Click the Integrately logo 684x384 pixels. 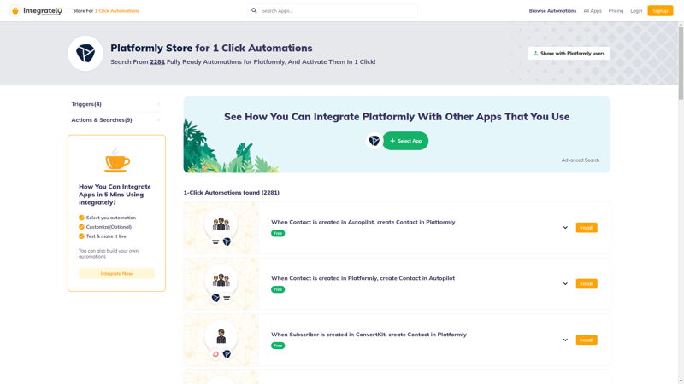click(36, 10)
